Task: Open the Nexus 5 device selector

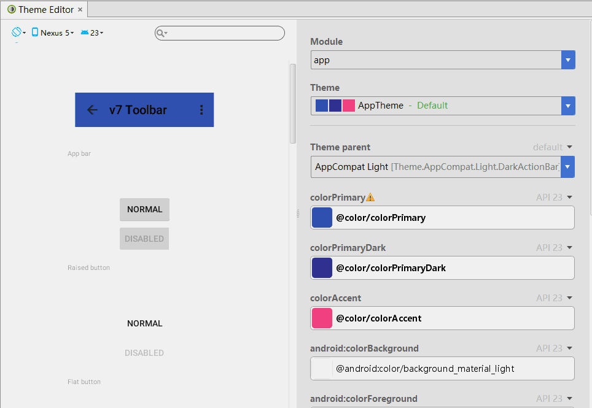Action: pyautogui.click(x=53, y=33)
